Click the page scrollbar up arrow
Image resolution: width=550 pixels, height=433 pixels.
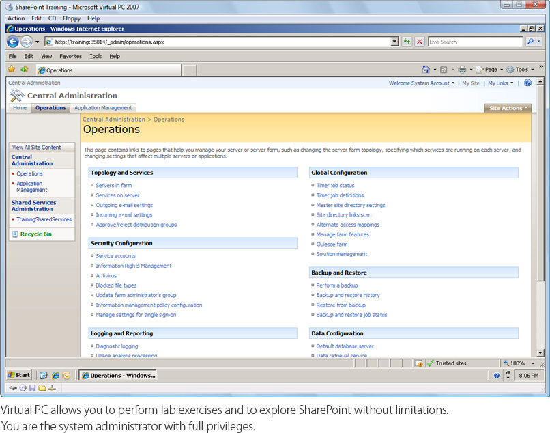point(540,82)
